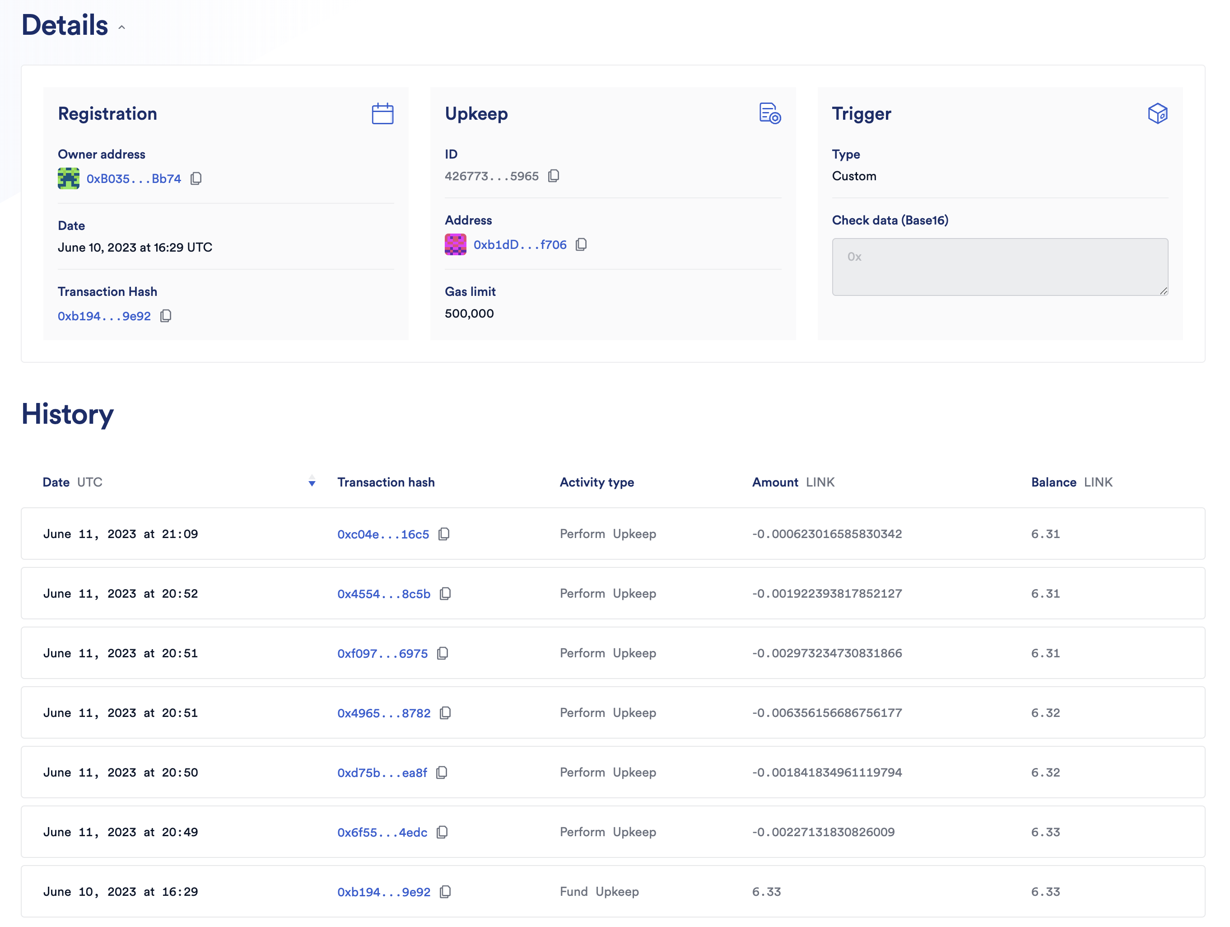
Task: Click the owner address identicon avatar
Action: pos(68,178)
